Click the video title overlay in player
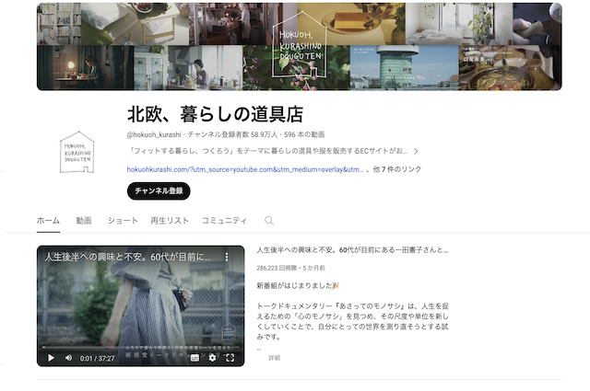This screenshot has height=391, width=590. pyautogui.click(x=128, y=257)
